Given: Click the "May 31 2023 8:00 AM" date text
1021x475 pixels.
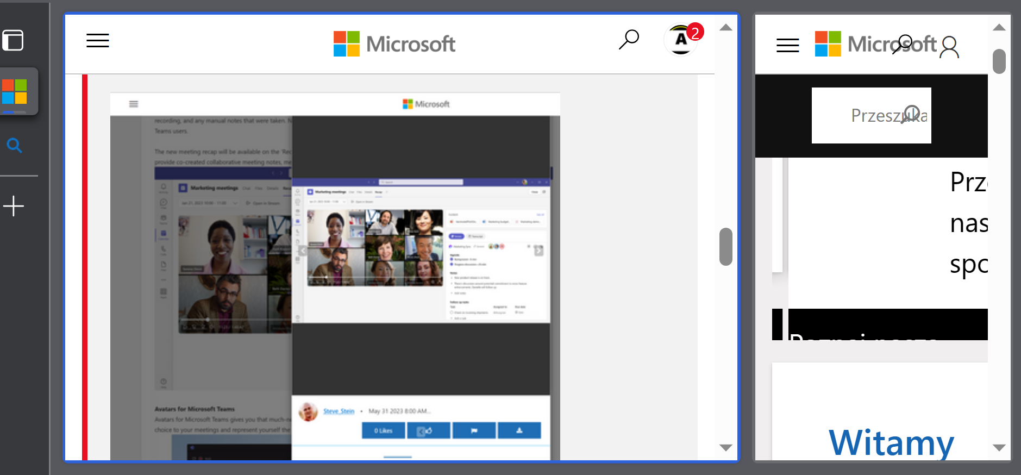Looking at the screenshot, I should click(400, 411).
